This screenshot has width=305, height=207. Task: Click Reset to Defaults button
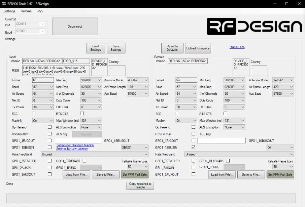[172, 48]
